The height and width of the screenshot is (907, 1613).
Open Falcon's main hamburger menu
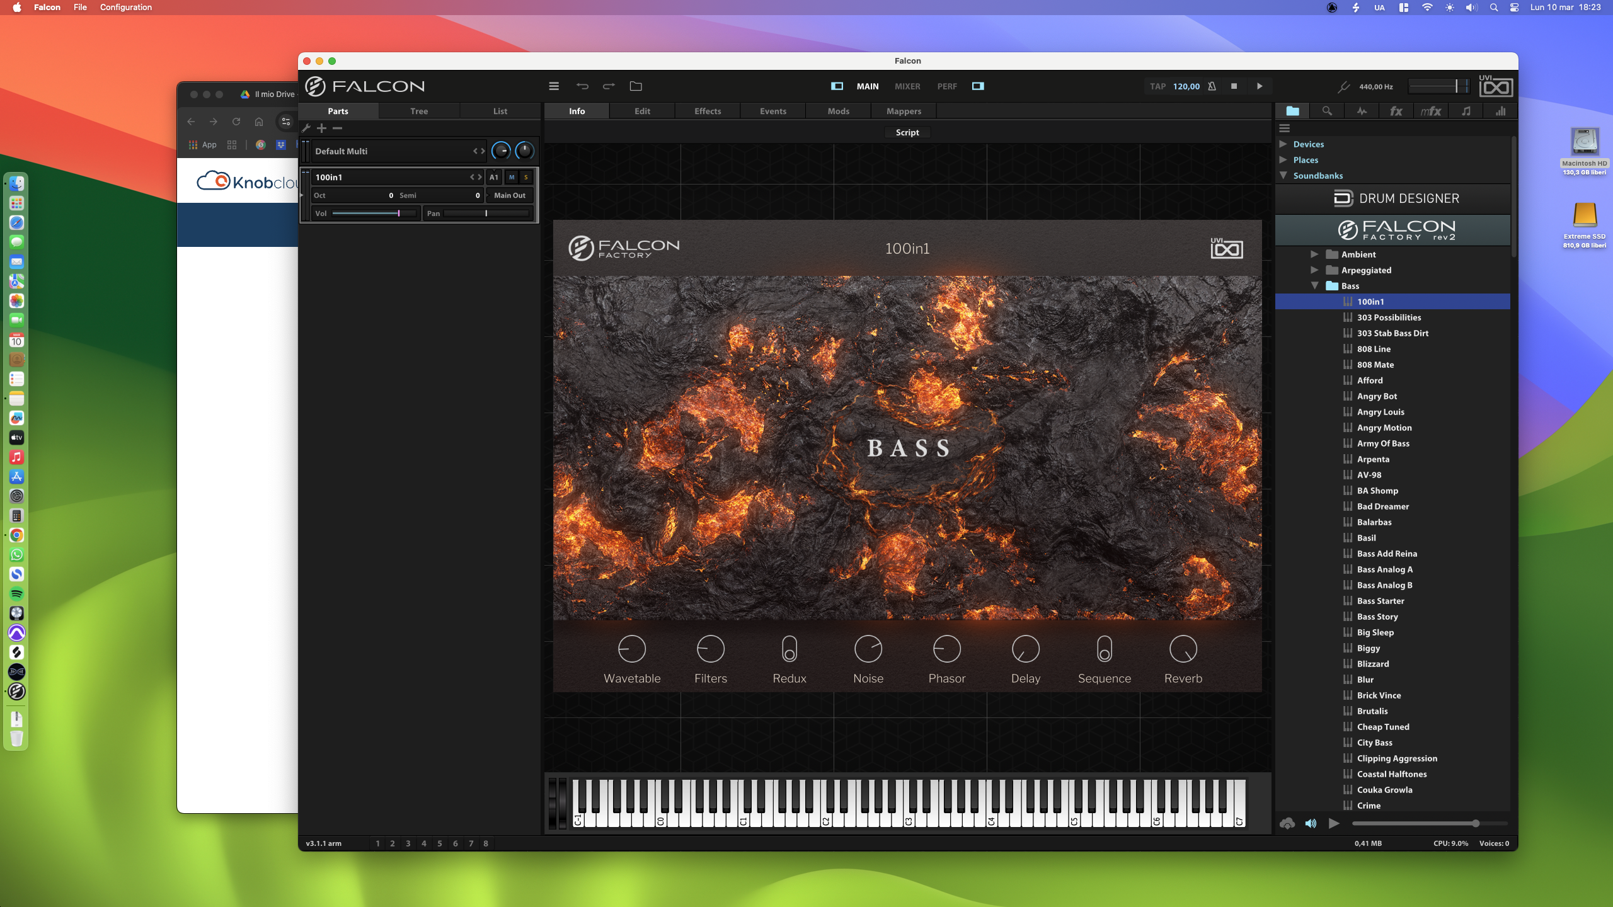pyautogui.click(x=554, y=86)
